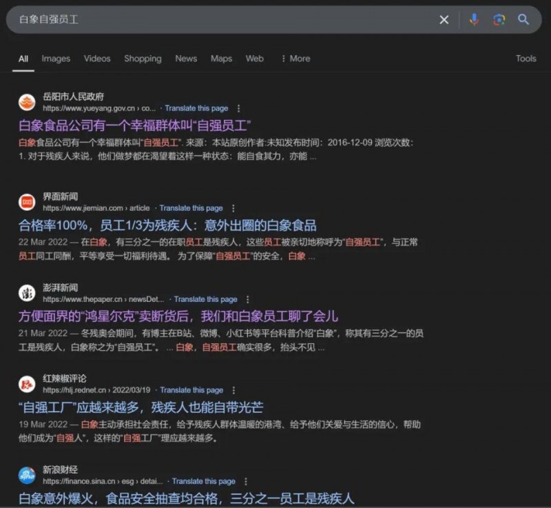
Task: Click the 界面新闻 site favicon
Action: (x=26, y=201)
